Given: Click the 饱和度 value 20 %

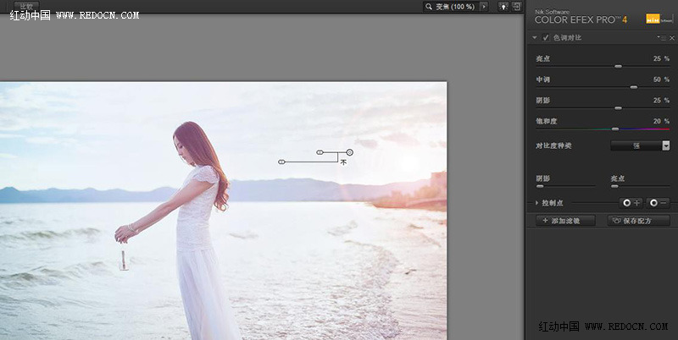Looking at the screenshot, I should click(661, 121).
